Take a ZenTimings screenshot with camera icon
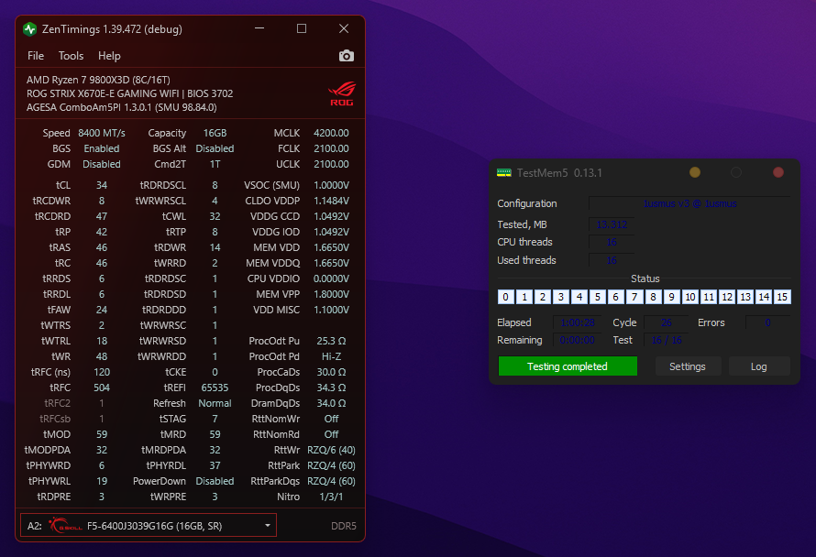Viewport: 816px width, 557px height. click(346, 56)
